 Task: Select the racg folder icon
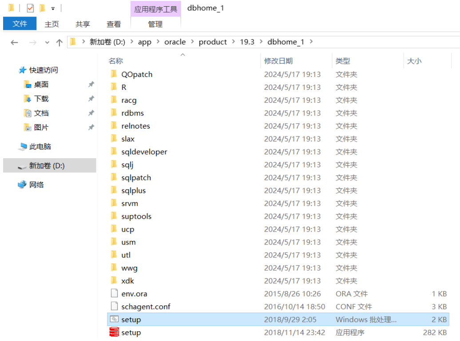(114, 100)
